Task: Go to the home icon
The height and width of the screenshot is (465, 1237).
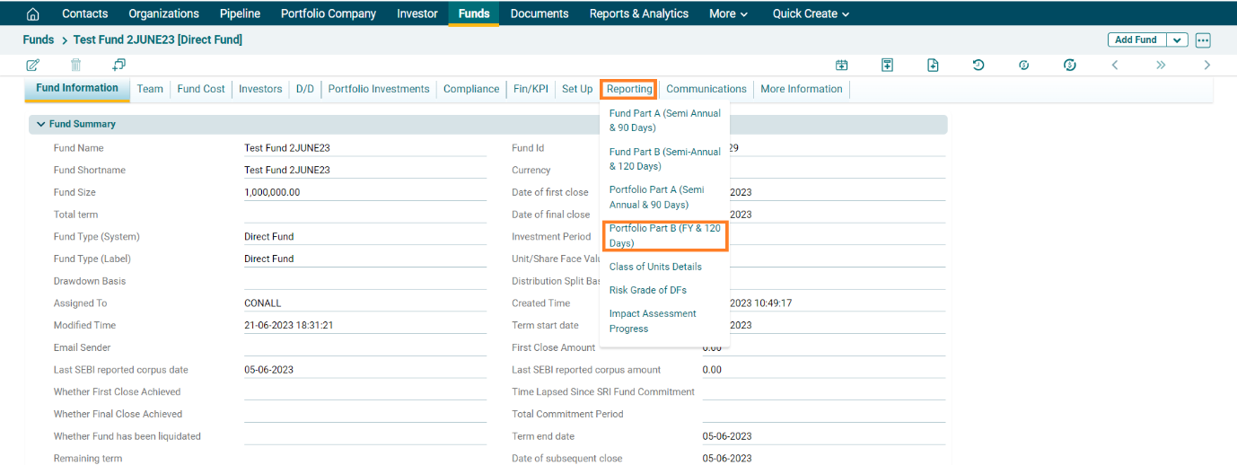Action: coord(33,13)
